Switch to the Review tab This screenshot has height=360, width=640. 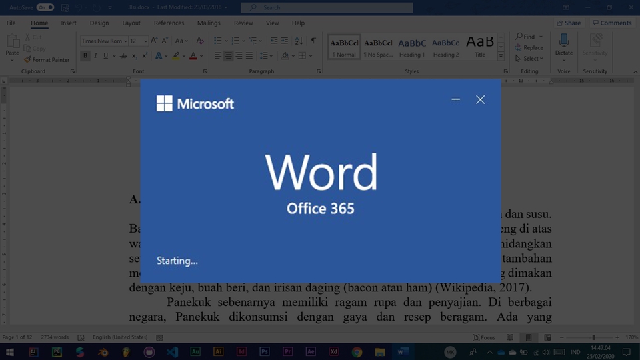pos(243,23)
